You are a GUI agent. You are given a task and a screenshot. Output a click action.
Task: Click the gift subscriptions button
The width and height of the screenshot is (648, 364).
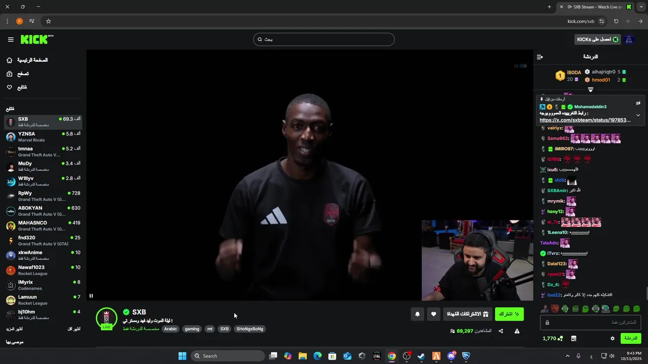(x=467, y=314)
